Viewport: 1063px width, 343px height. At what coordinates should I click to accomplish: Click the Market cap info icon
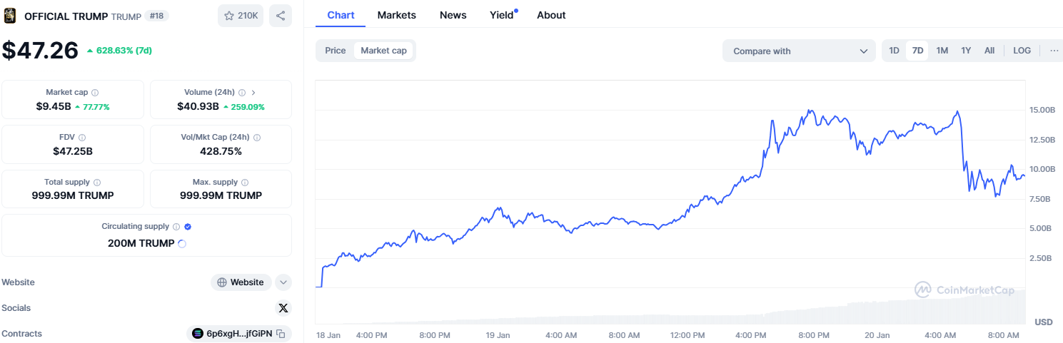[95, 93]
